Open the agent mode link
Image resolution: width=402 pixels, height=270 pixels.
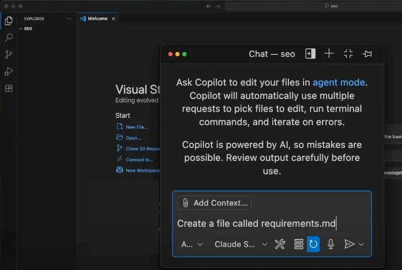point(339,82)
